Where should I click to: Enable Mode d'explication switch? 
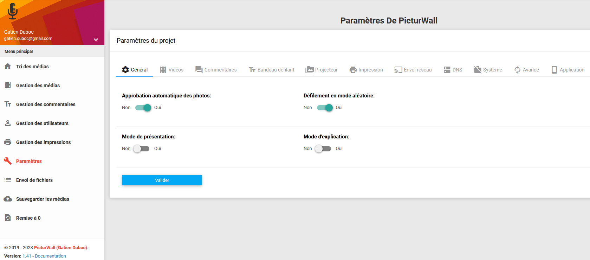coord(323,149)
